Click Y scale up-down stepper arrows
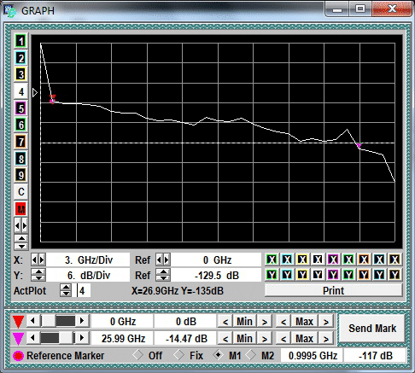 pyautogui.click(x=38, y=275)
